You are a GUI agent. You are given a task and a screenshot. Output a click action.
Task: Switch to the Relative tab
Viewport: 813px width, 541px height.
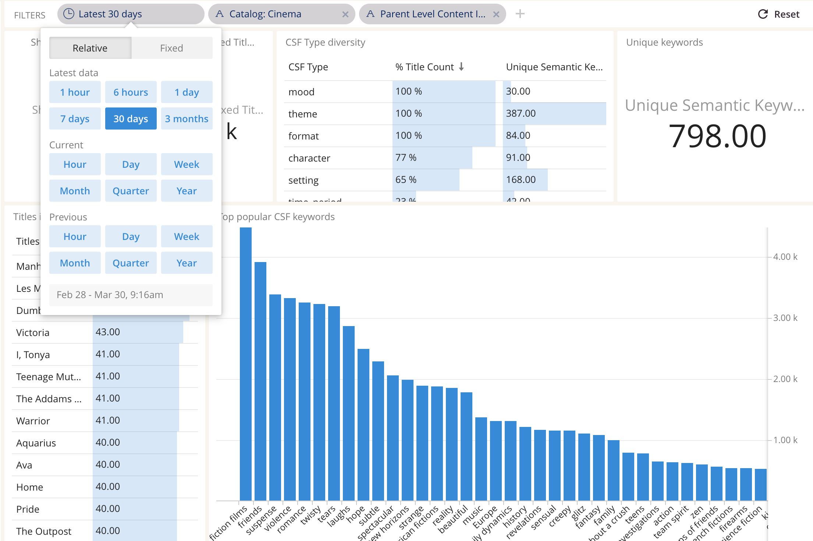pos(90,48)
